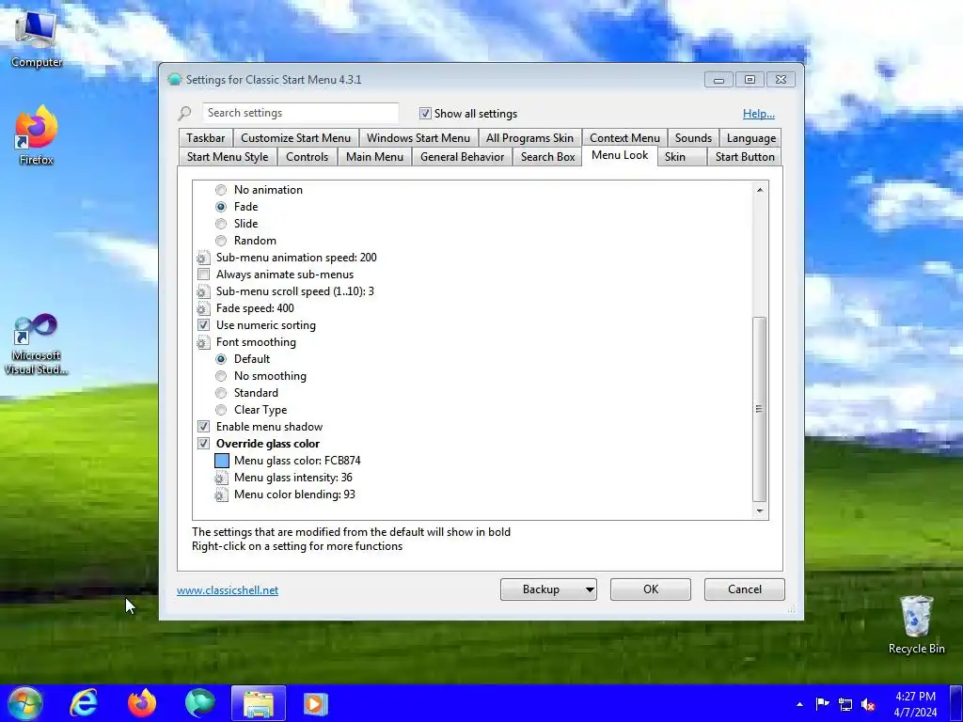The image size is (963, 722).
Task: Click the Classic Shell icon in the title bar
Action: [175, 80]
